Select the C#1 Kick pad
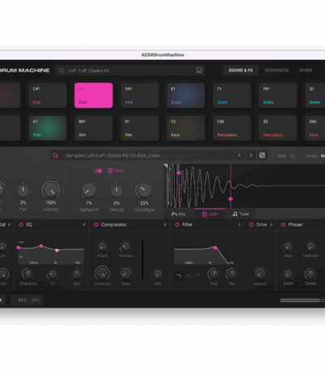 click(x=48, y=96)
